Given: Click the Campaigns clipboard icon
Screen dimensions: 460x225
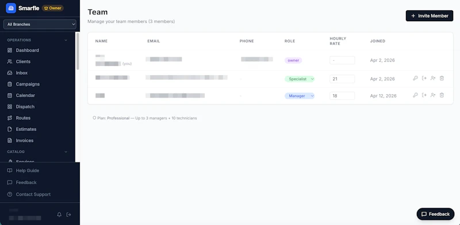Looking at the screenshot, I should click(x=10, y=84).
